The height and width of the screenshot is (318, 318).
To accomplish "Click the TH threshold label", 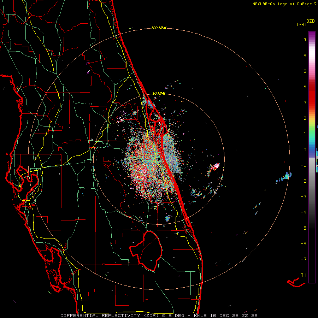I will [304, 275].
